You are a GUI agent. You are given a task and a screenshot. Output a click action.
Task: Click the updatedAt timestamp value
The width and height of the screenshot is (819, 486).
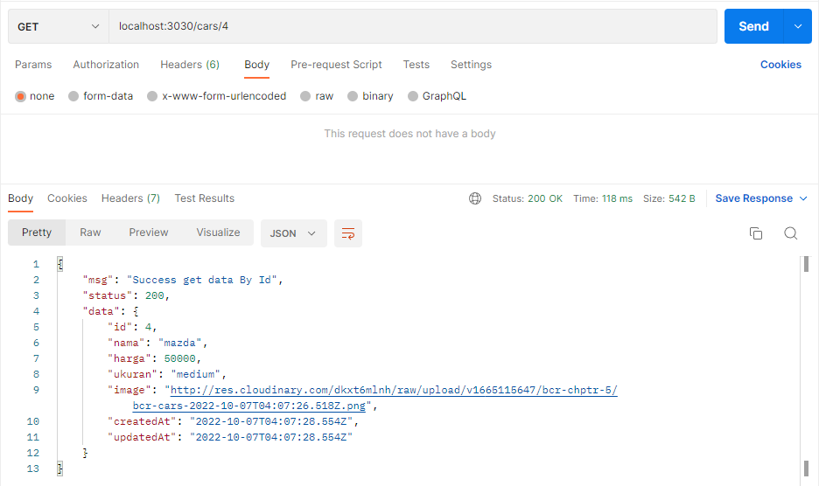271,437
